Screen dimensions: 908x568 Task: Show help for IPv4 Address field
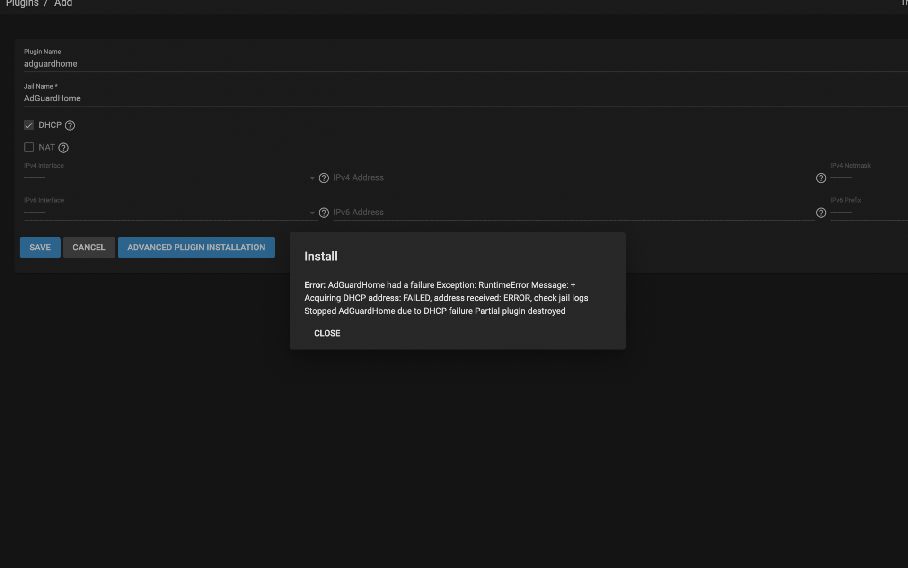point(821,178)
